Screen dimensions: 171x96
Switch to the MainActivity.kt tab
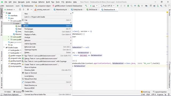[x=61, y=10]
